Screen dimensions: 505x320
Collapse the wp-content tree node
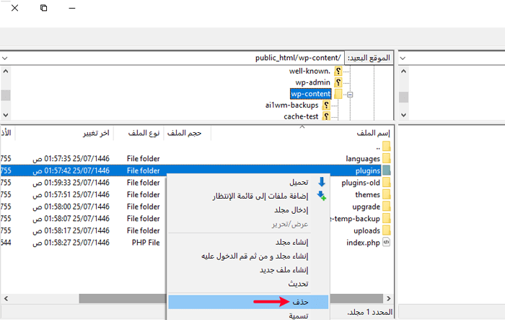click(350, 94)
